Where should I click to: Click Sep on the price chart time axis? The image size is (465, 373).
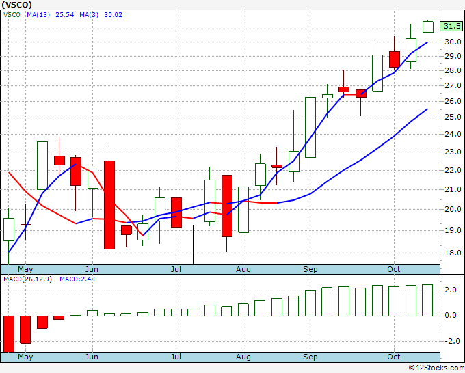tap(310, 269)
